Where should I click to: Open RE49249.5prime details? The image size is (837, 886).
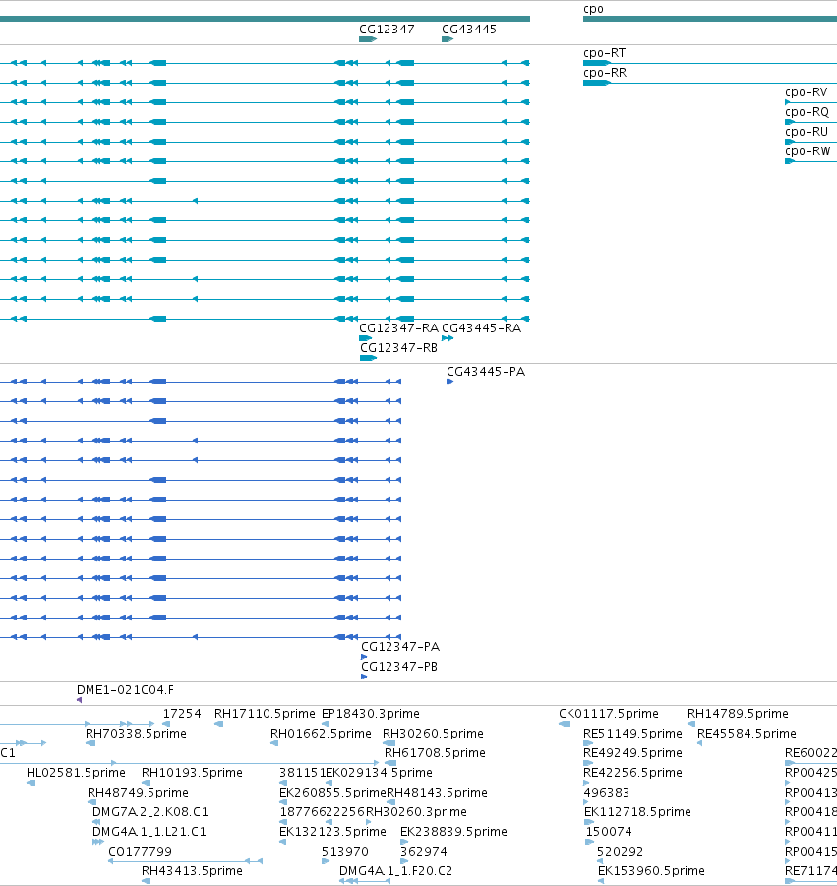[x=632, y=753]
